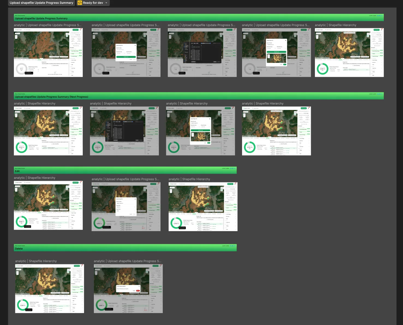The width and height of the screenshot is (403, 325).
Task: Open Next Progress frame showing the dark file picker
Action: [x=124, y=131]
